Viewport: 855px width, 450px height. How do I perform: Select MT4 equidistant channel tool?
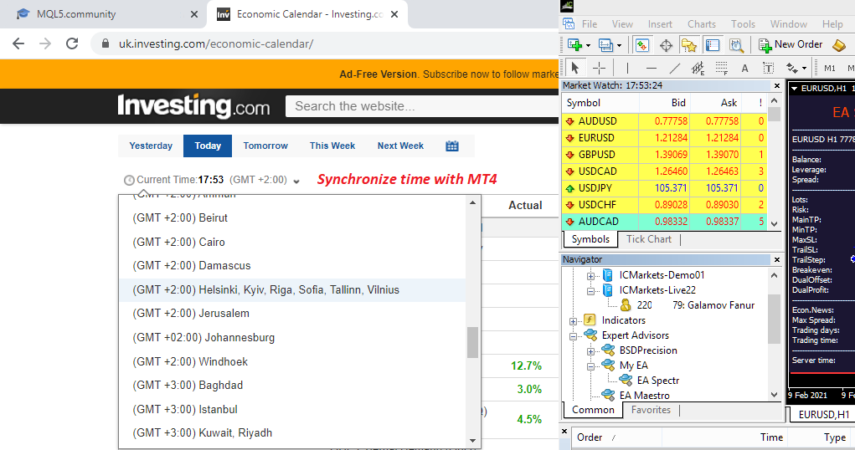698,68
